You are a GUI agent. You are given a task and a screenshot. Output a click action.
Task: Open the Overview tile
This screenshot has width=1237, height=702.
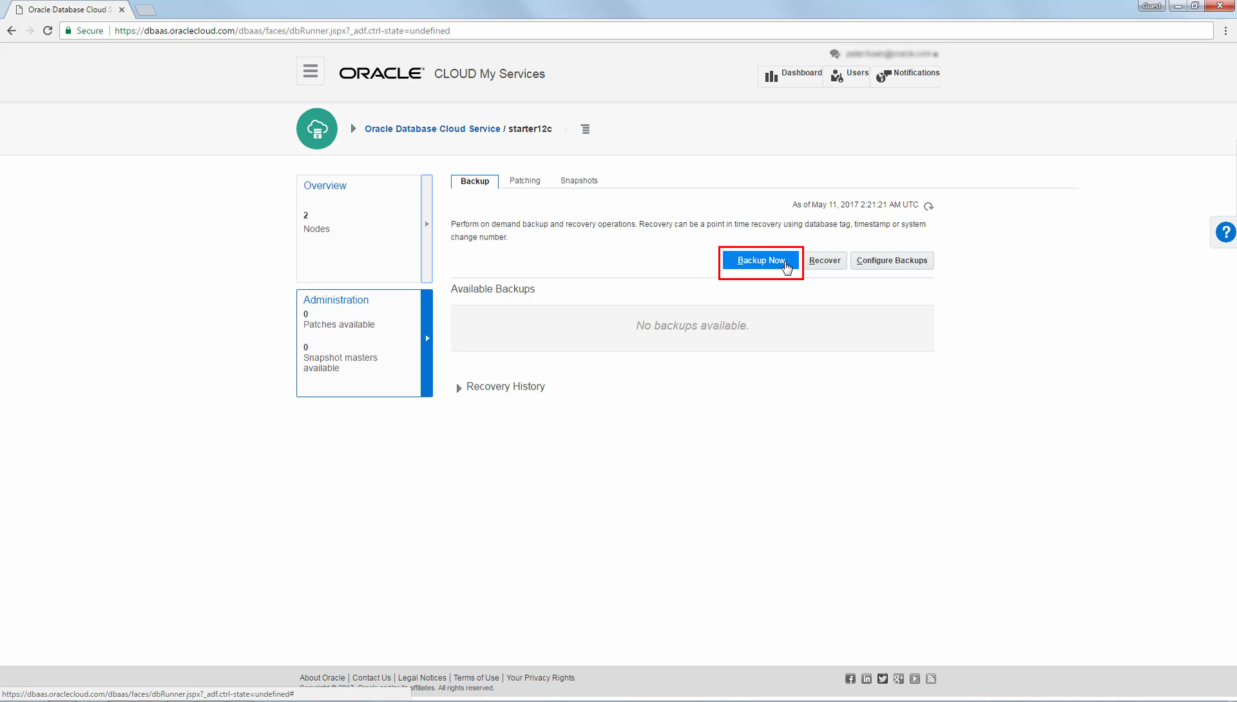(x=359, y=229)
